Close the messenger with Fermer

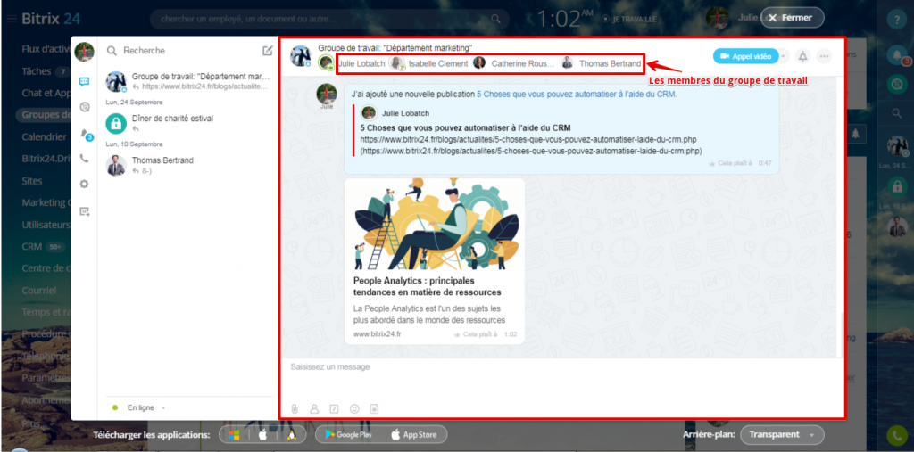coord(793,18)
